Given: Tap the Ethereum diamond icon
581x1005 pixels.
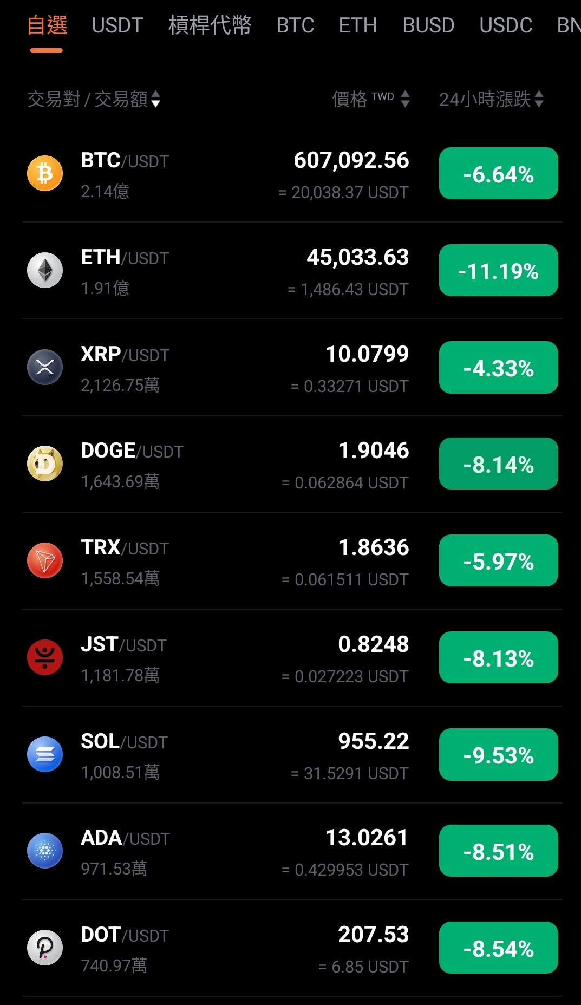Looking at the screenshot, I should pyautogui.click(x=45, y=270).
